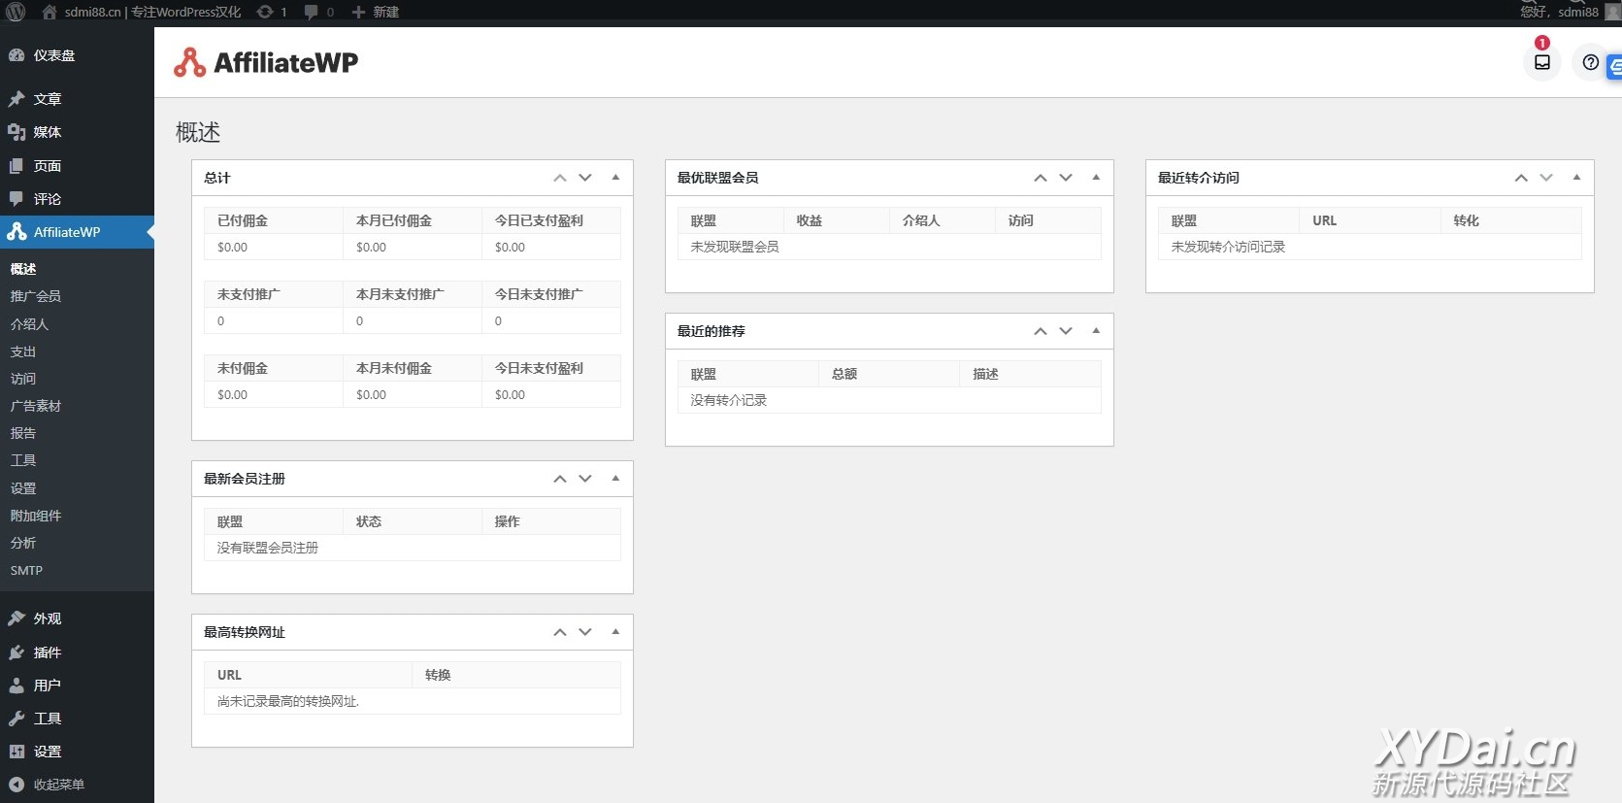This screenshot has height=803, width=1622.
Task: Open 广告素材 submenu item
Action: coord(36,406)
